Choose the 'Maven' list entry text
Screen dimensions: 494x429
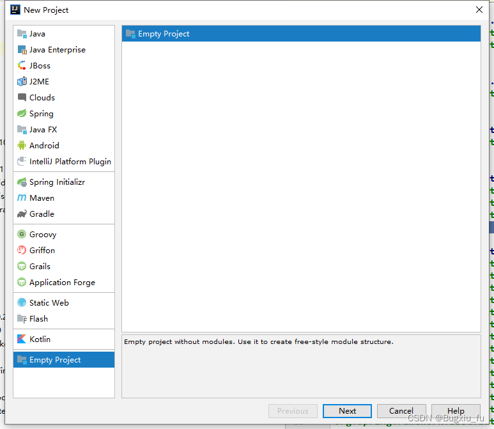click(x=42, y=198)
